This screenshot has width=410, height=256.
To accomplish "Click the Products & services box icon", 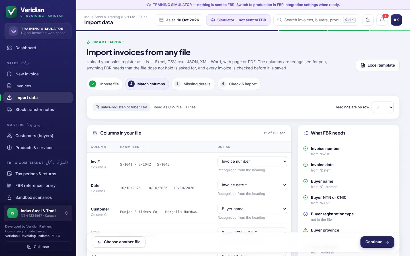I will 9,148.
